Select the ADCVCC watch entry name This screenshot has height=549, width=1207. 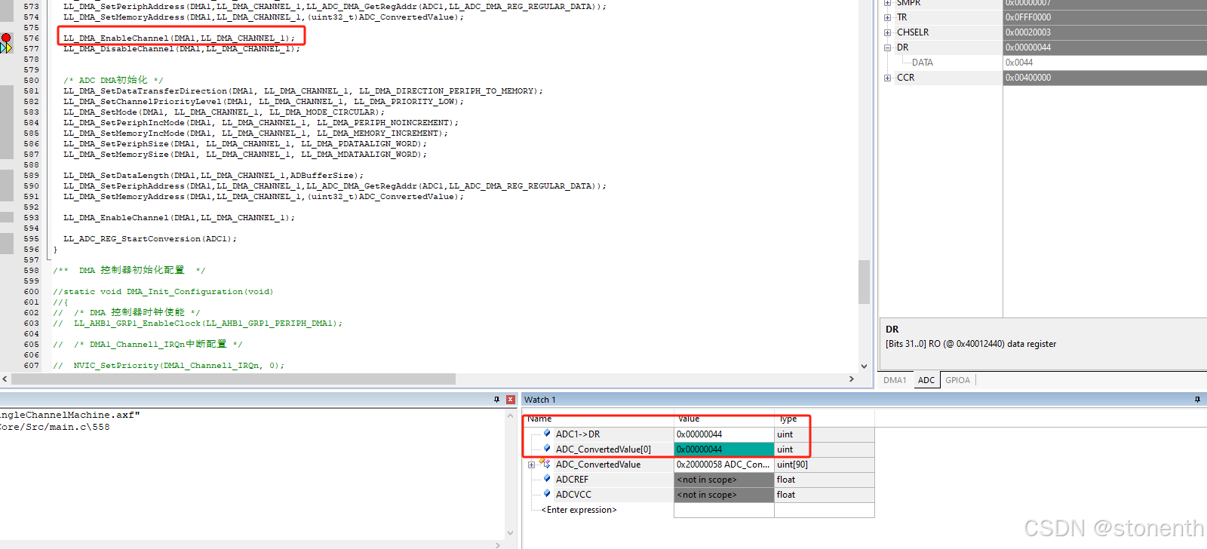(573, 495)
